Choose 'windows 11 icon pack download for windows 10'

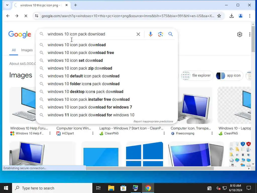107,115
